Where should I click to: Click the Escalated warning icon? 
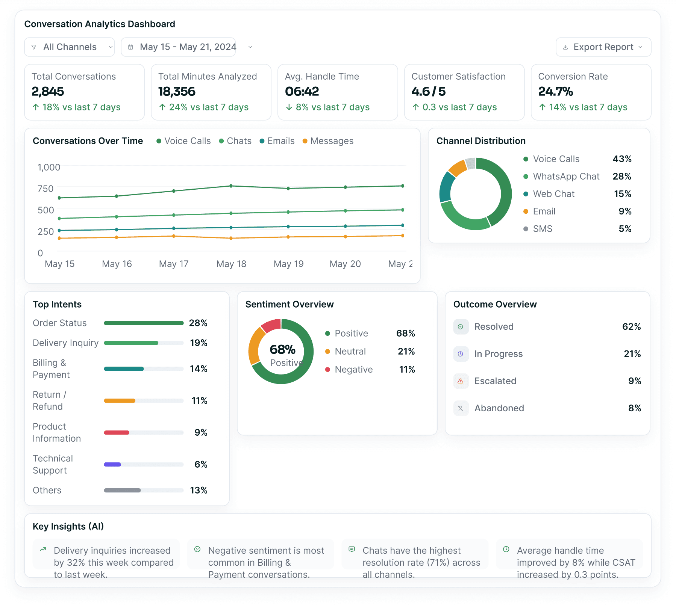[461, 381]
